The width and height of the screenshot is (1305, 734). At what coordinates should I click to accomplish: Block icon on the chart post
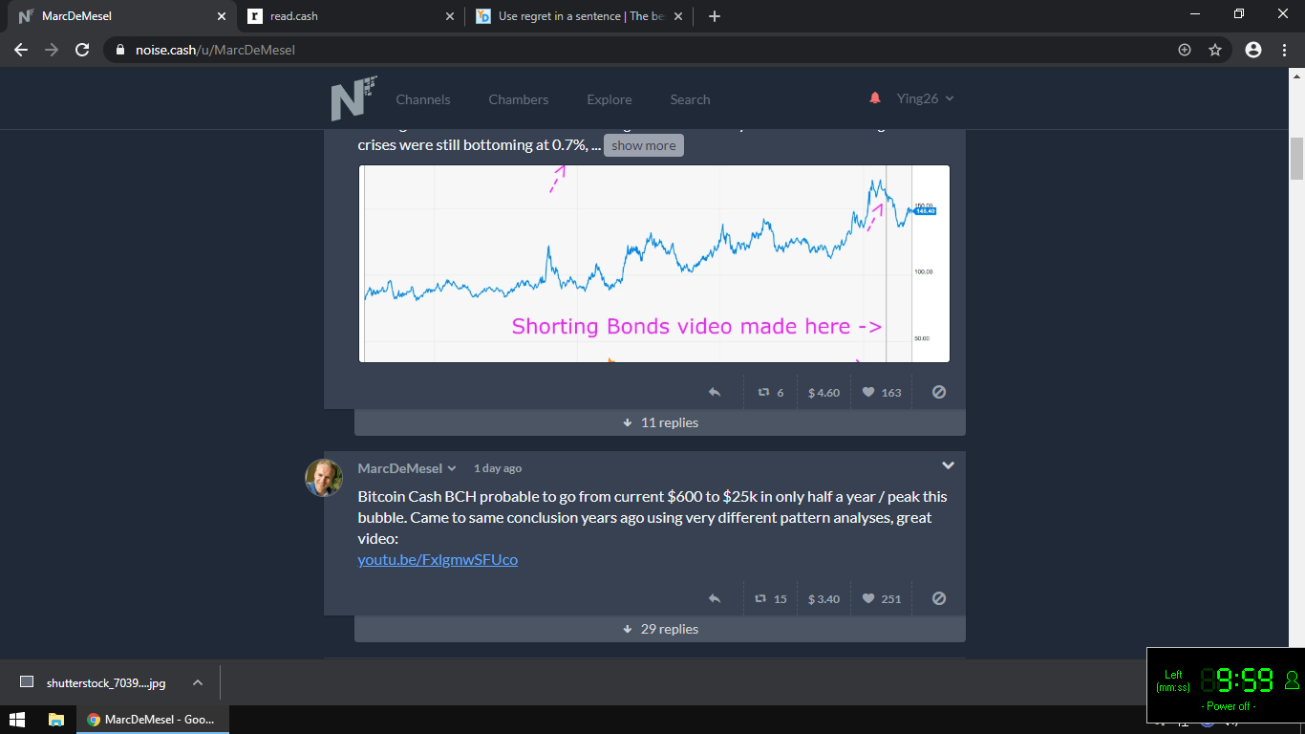tap(939, 392)
